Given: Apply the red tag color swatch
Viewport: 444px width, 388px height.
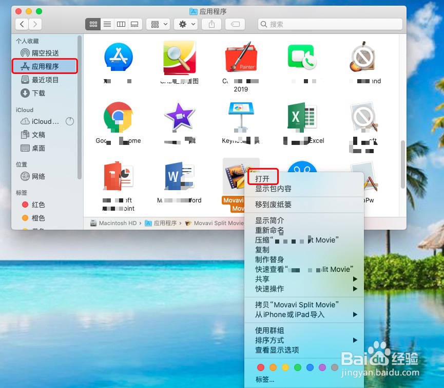Looking at the screenshot, I should (x=261, y=367).
